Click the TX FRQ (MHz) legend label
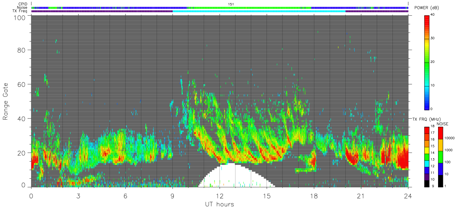 (x=425, y=119)
